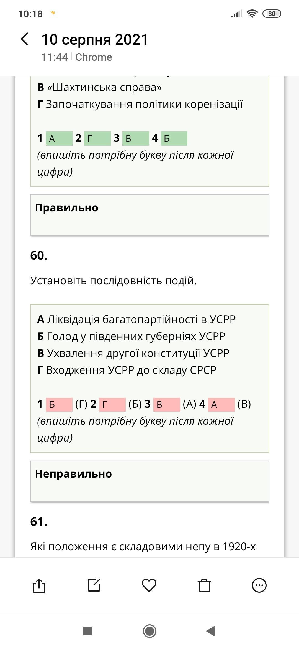The height and width of the screenshot is (649, 299).
Task: Open the more options circle icon
Action: click(259, 585)
